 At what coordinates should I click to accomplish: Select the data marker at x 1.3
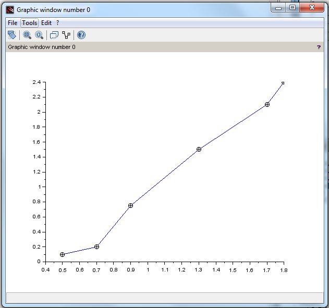point(199,149)
